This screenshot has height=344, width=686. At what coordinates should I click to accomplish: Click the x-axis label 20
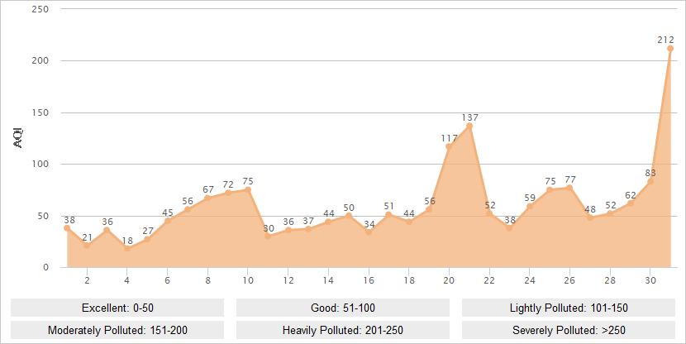[x=449, y=280]
